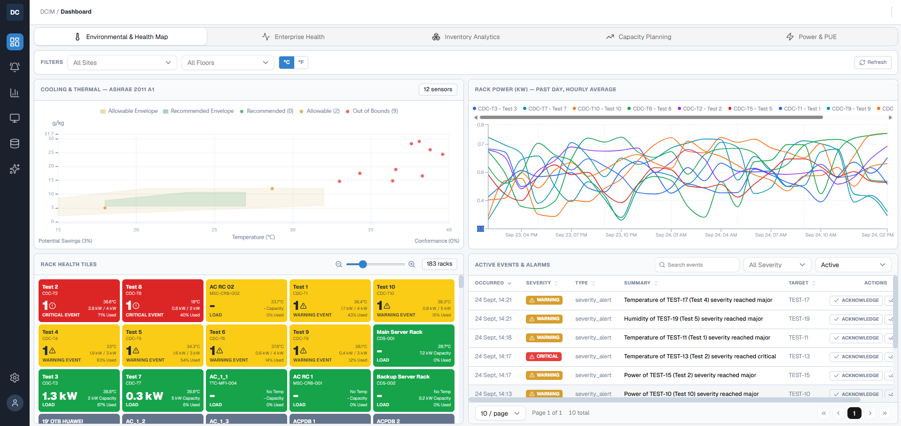Open the All Severity filter dropdown

(x=777, y=265)
